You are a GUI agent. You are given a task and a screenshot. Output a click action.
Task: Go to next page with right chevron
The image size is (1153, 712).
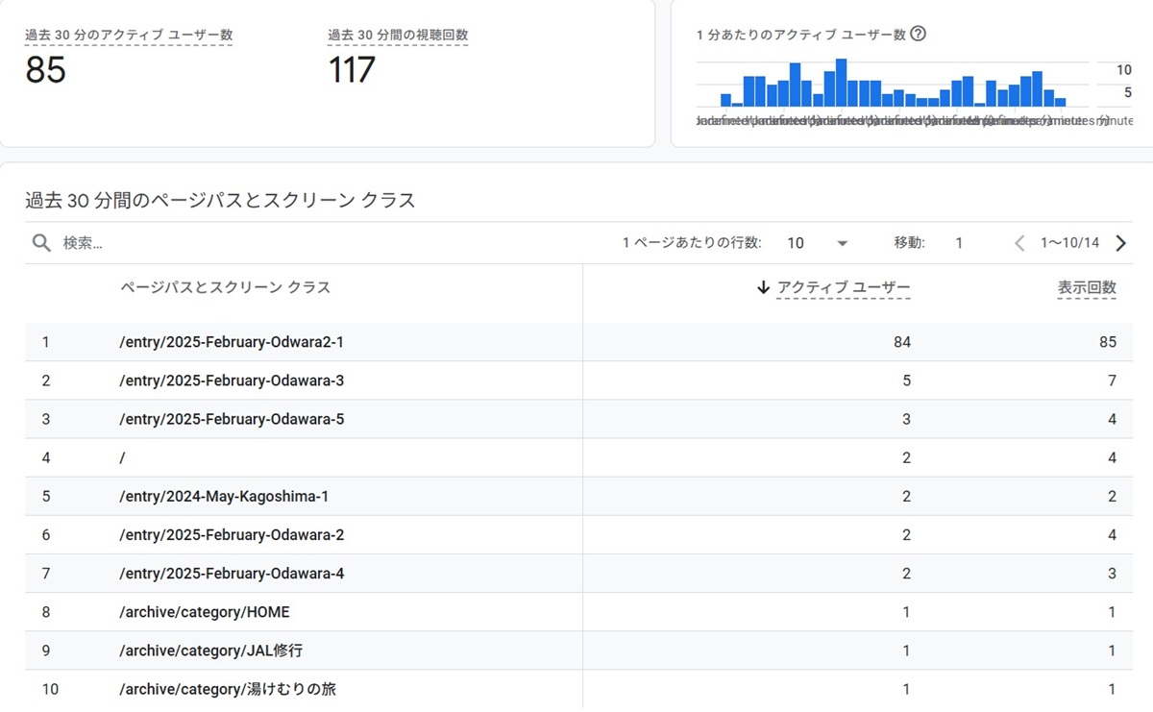tap(1120, 243)
